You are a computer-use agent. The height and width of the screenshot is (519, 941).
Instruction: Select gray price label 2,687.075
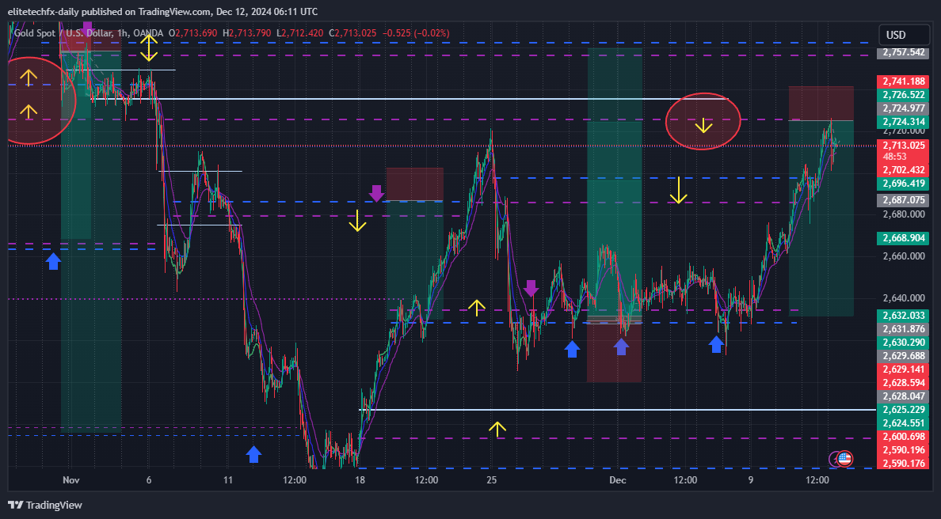tap(904, 200)
